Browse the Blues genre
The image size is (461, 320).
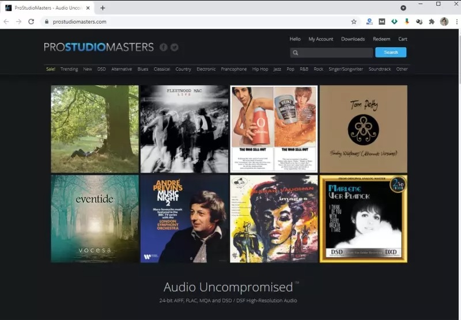click(142, 69)
